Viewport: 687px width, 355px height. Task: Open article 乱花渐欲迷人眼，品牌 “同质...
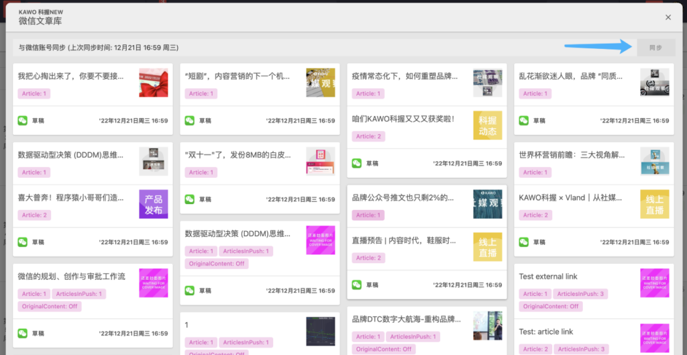coord(570,77)
